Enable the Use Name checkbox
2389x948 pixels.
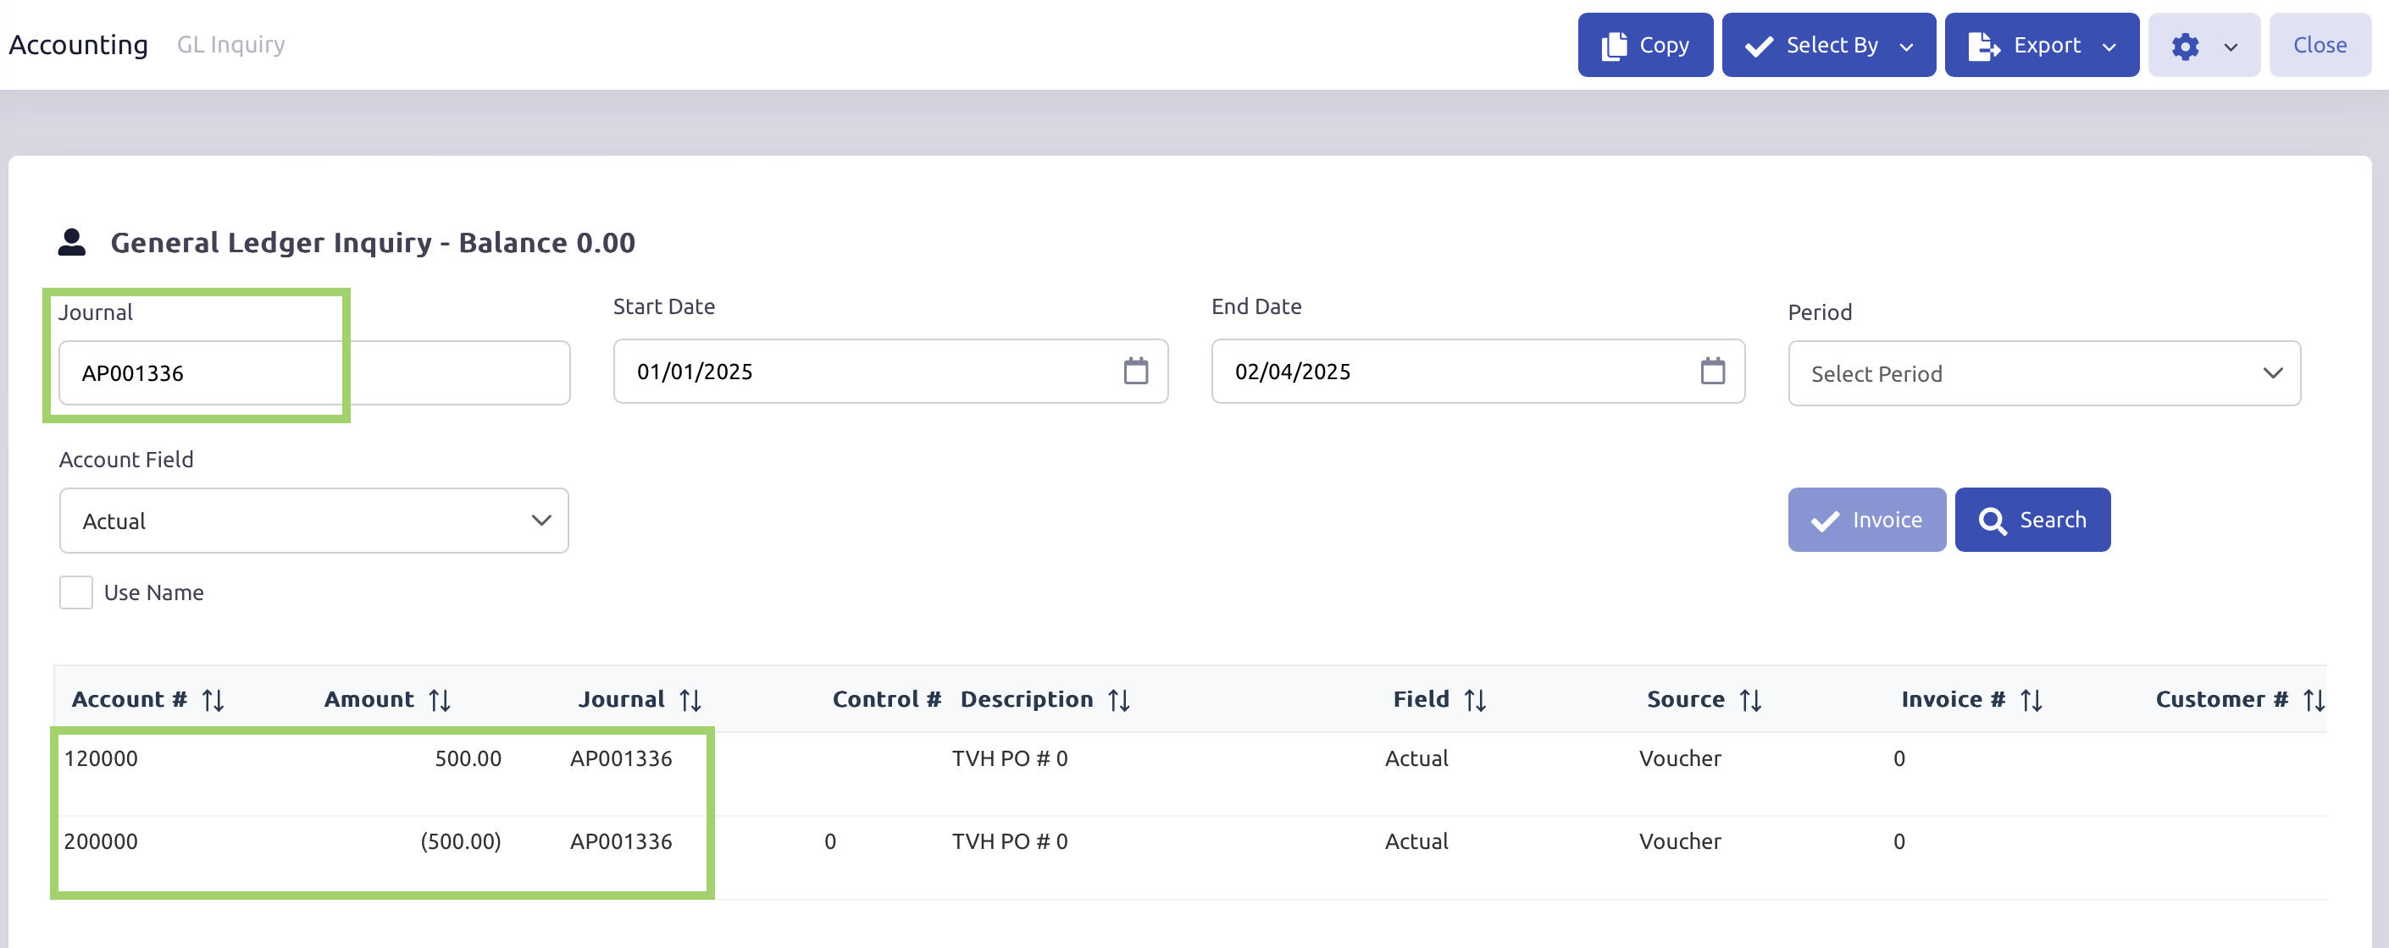(76, 592)
